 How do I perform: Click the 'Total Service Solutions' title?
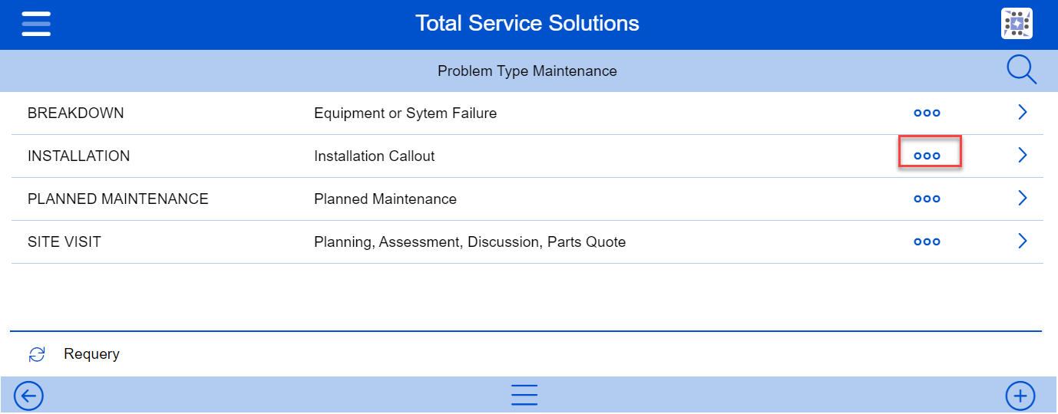527,23
